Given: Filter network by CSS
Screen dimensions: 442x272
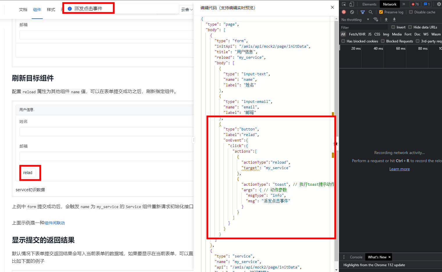Looking at the screenshot, I should pos(377,34).
